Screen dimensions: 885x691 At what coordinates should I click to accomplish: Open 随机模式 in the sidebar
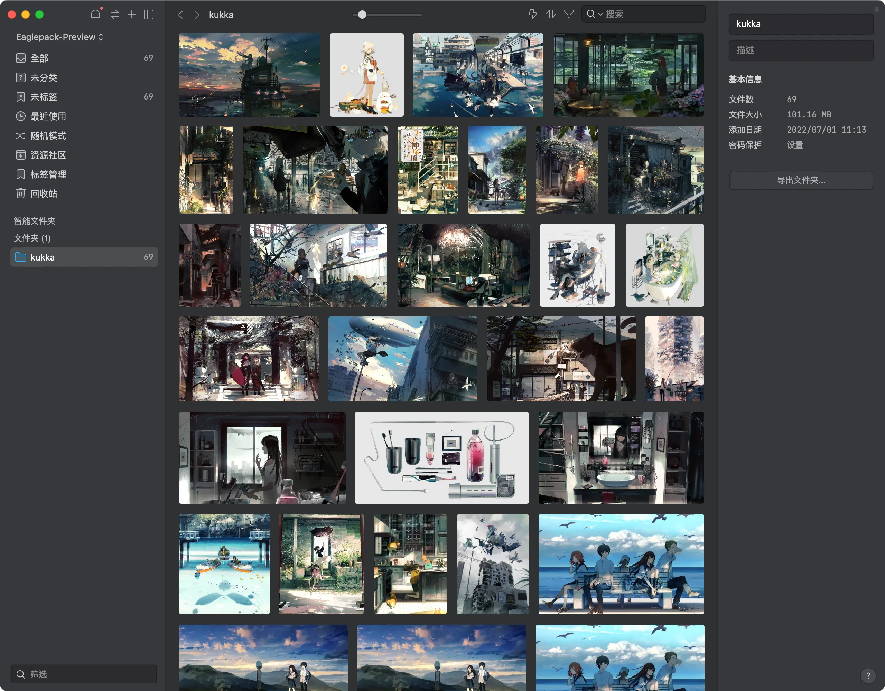click(84, 136)
